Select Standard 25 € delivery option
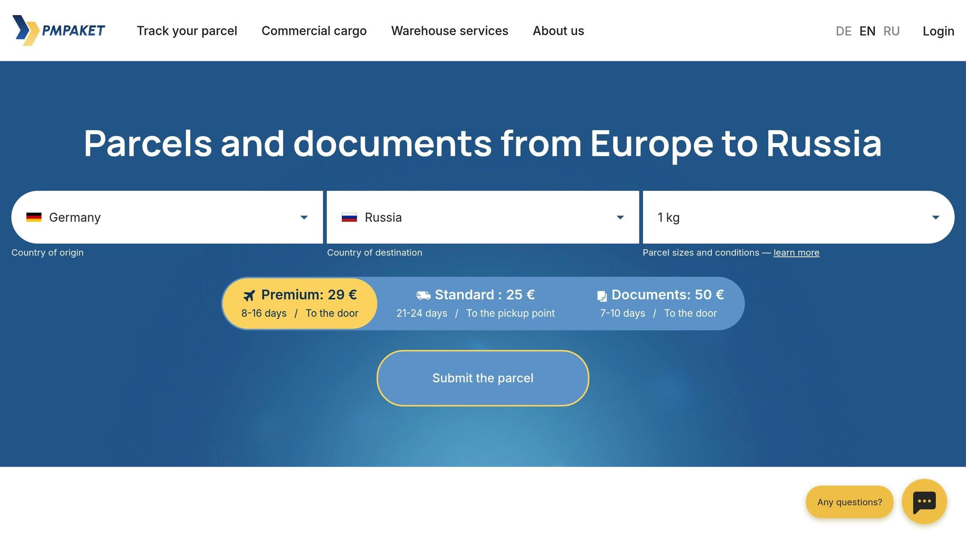The height and width of the screenshot is (543, 966). [475, 304]
